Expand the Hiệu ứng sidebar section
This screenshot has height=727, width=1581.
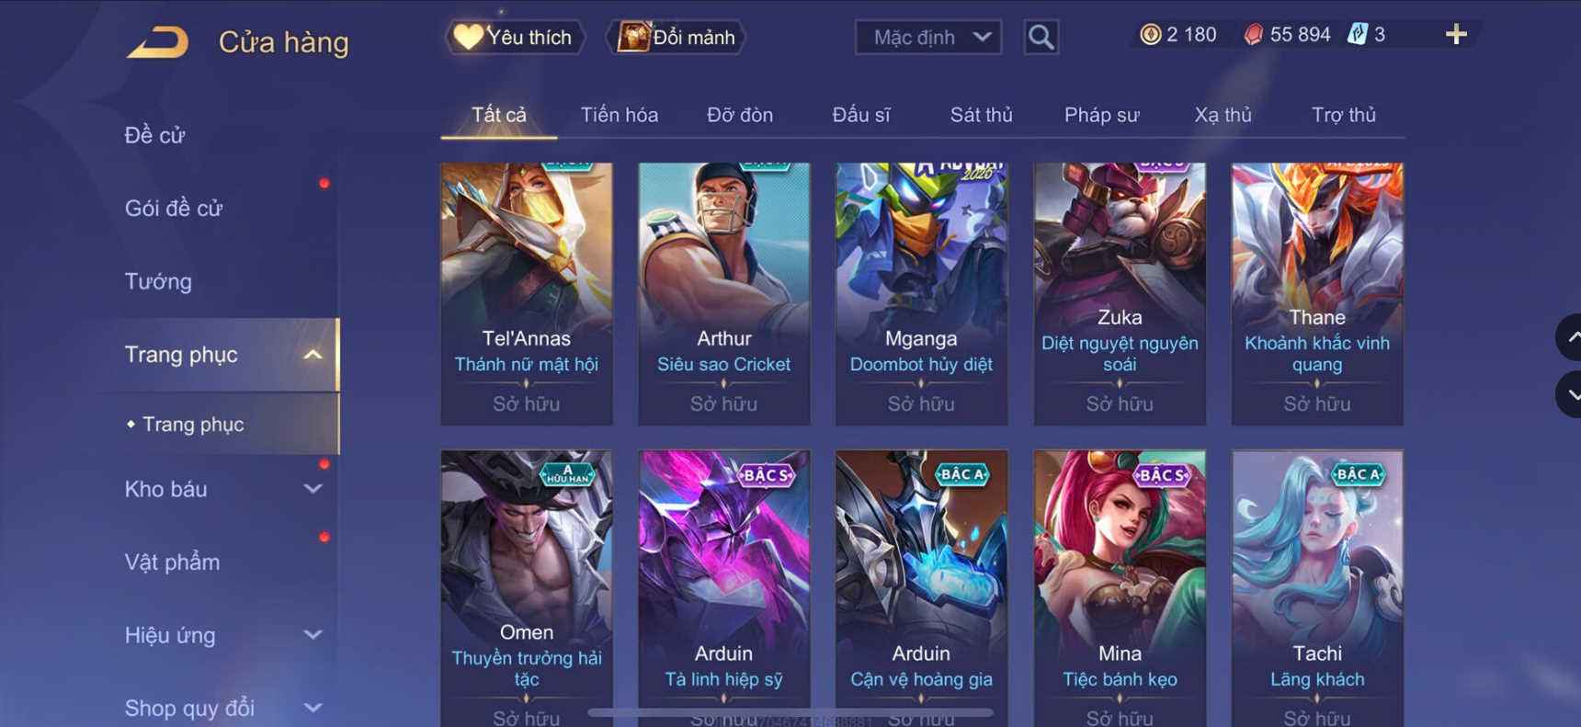[x=313, y=634]
